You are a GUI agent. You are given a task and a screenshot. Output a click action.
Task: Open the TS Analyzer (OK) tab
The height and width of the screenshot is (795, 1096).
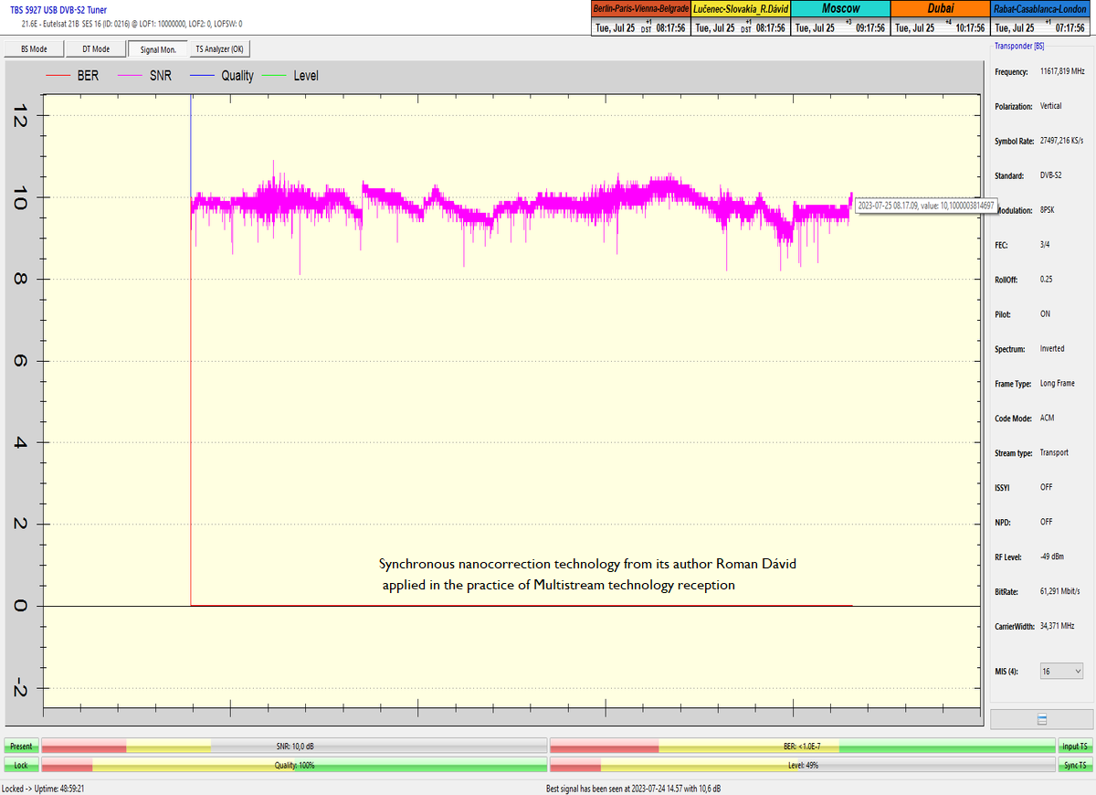pyautogui.click(x=219, y=49)
